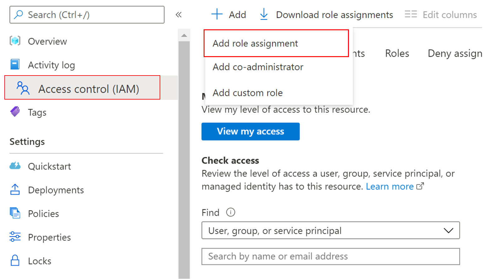This screenshot has width=483, height=279.
Task: Open Quickstart via its cloud icon
Action: click(x=15, y=166)
